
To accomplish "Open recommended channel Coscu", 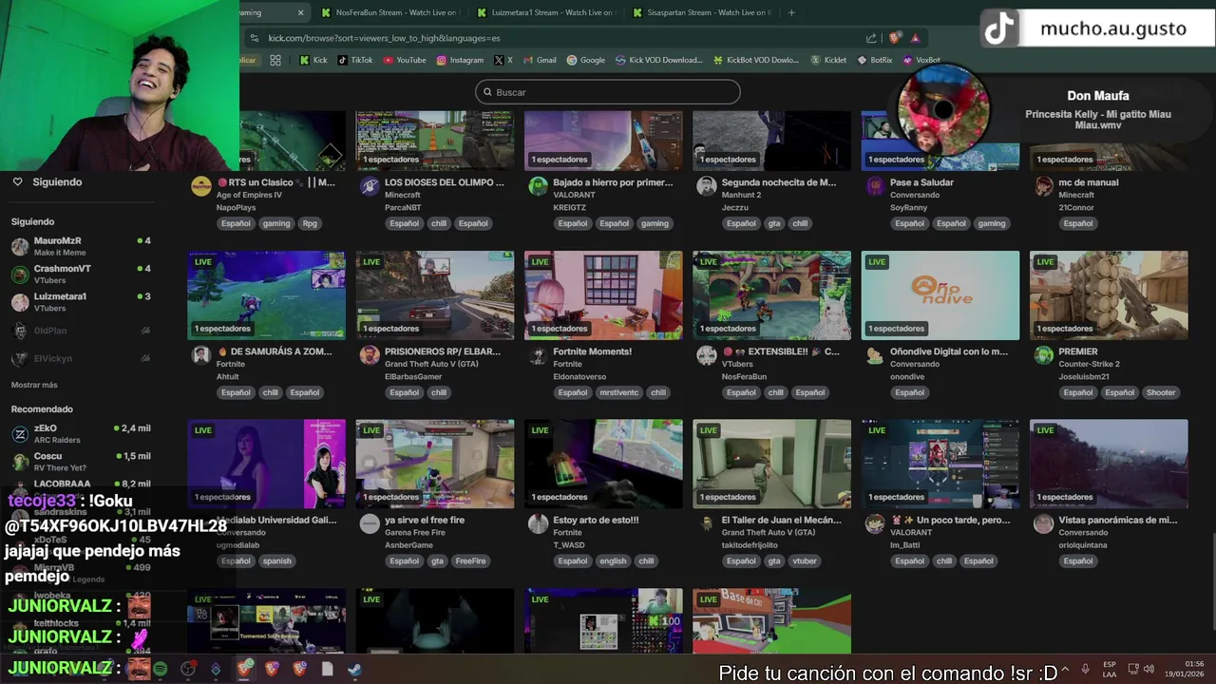I will pos(81,461).
